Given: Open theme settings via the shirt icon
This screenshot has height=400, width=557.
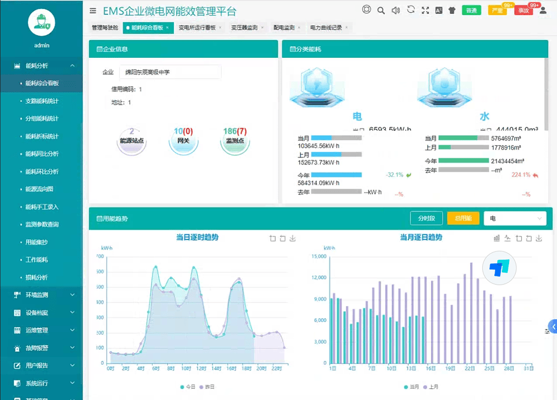Looking at the screenshot, I should pos(452,10).
